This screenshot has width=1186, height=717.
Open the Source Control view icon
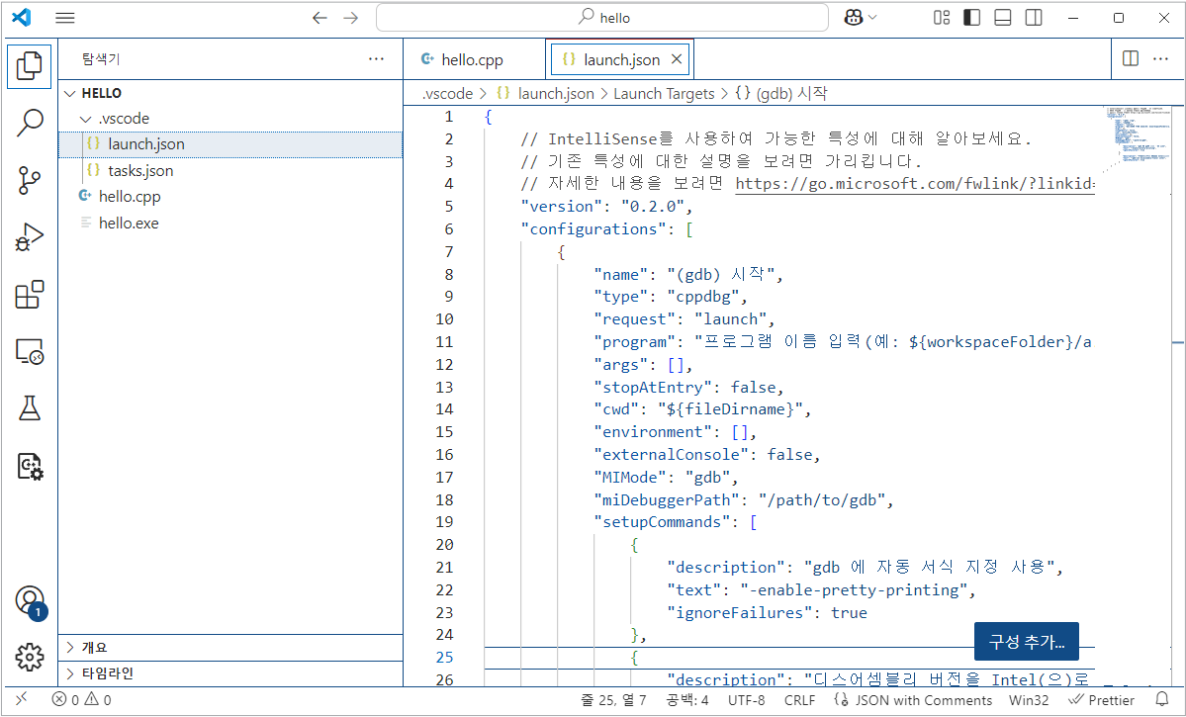pyautogui.click(x=30, y=180)
